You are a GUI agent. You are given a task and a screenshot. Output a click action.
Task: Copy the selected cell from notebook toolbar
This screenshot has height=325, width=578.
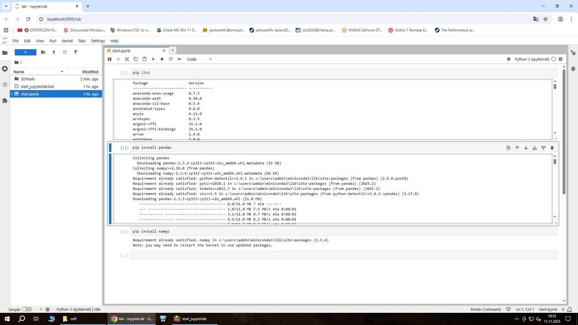(x=136, y=59)
